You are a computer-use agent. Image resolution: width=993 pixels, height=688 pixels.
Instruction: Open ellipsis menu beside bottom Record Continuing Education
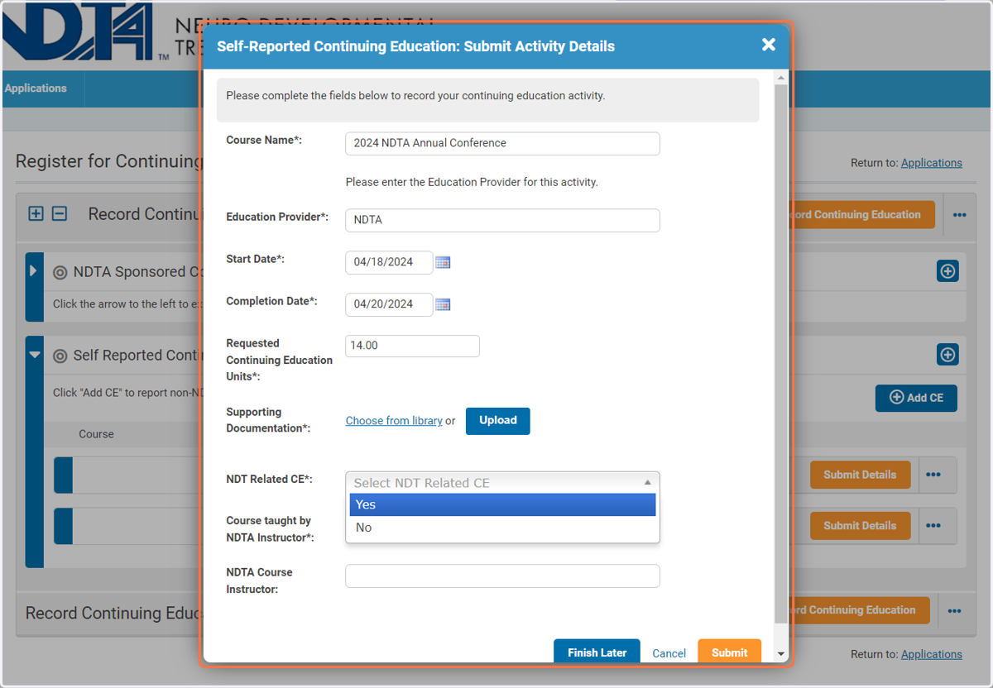(x=954, y=611)
